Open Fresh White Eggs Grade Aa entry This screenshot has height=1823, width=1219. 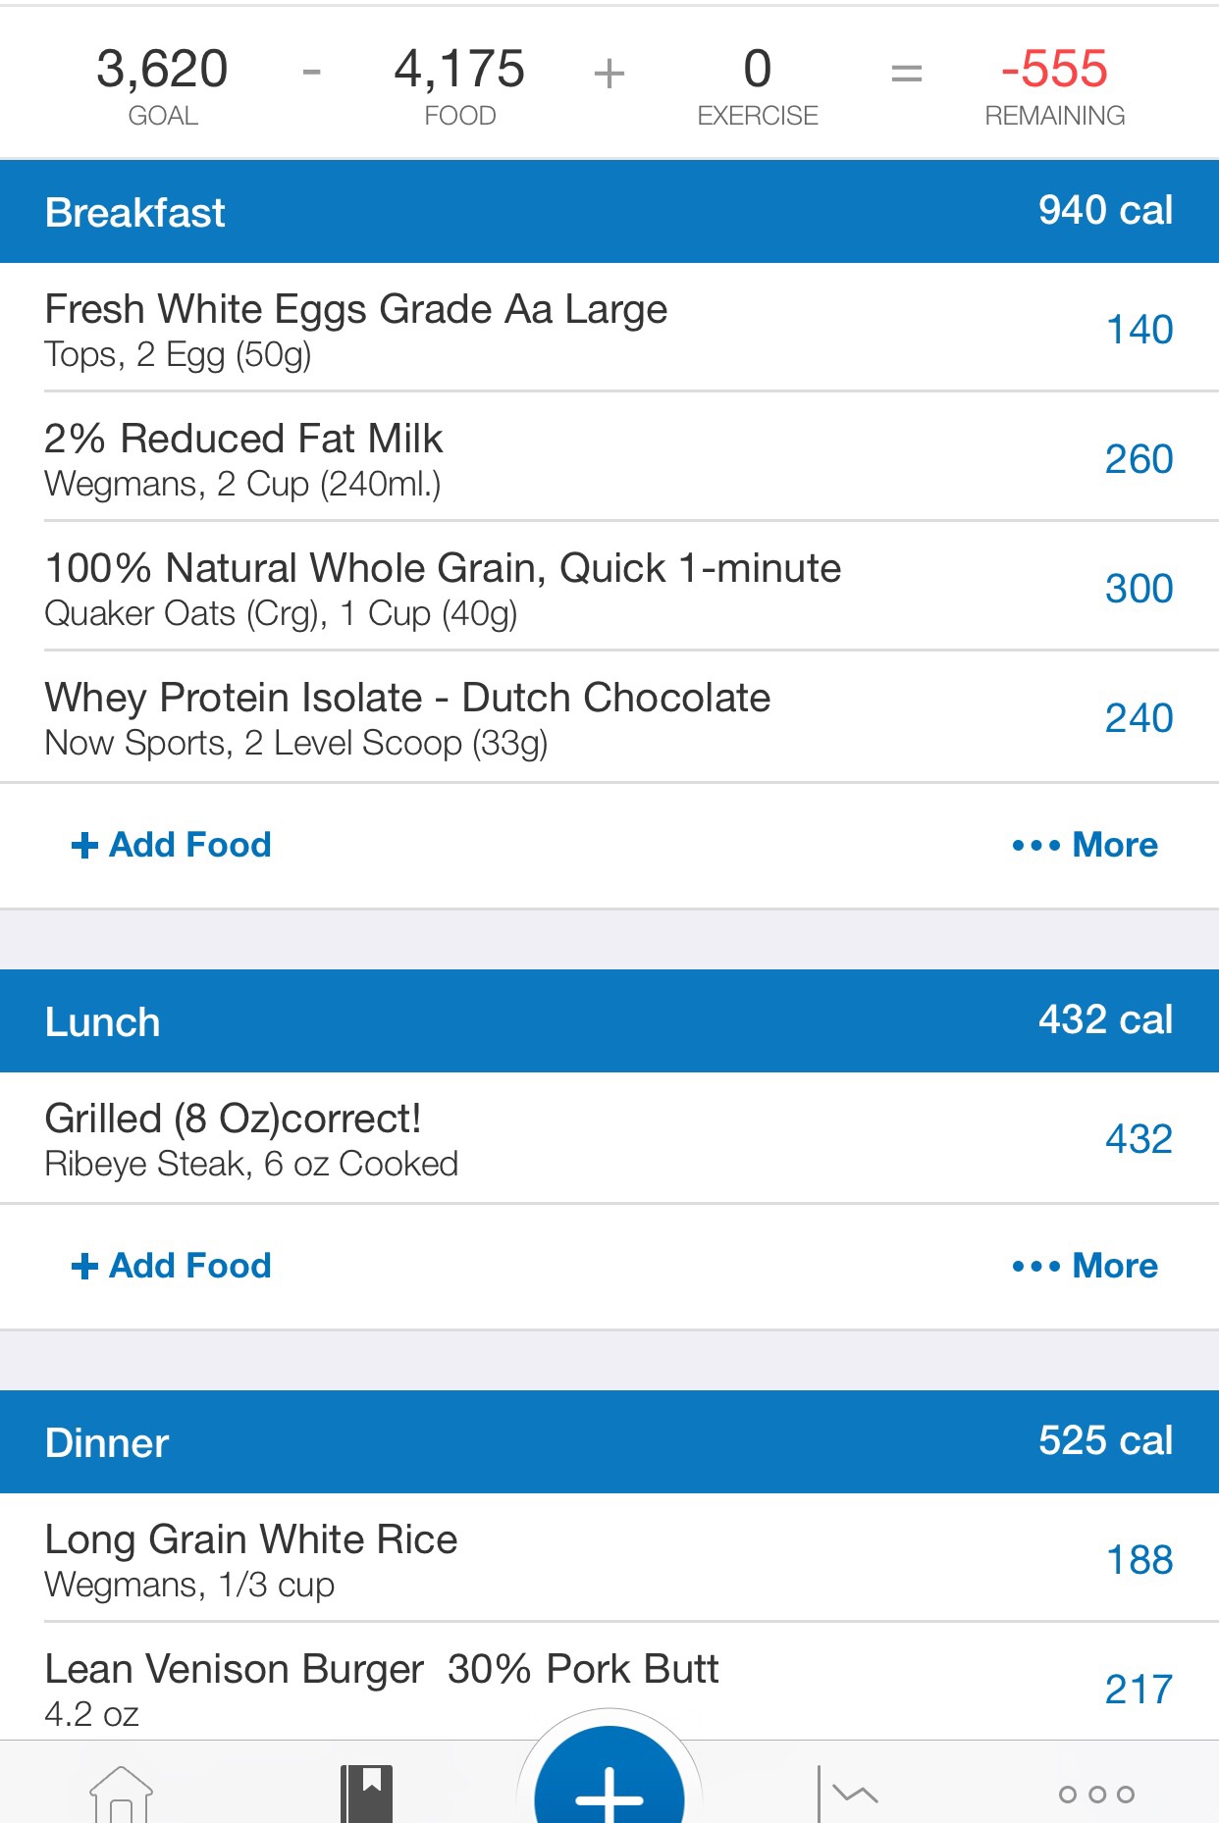[x=609, y=329]
